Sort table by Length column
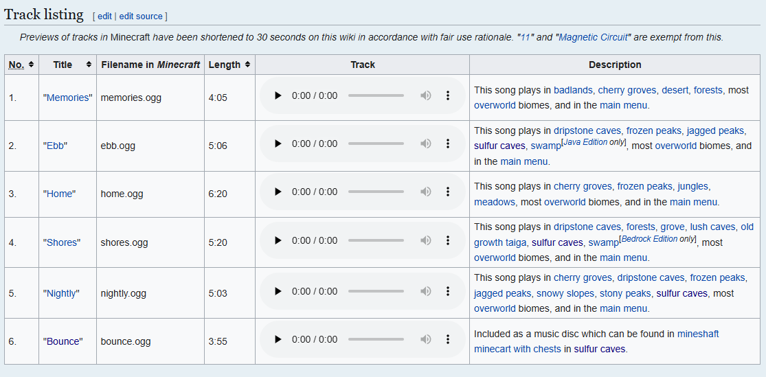The height and width of the screenshot is (377, 766). coord(229,65)
